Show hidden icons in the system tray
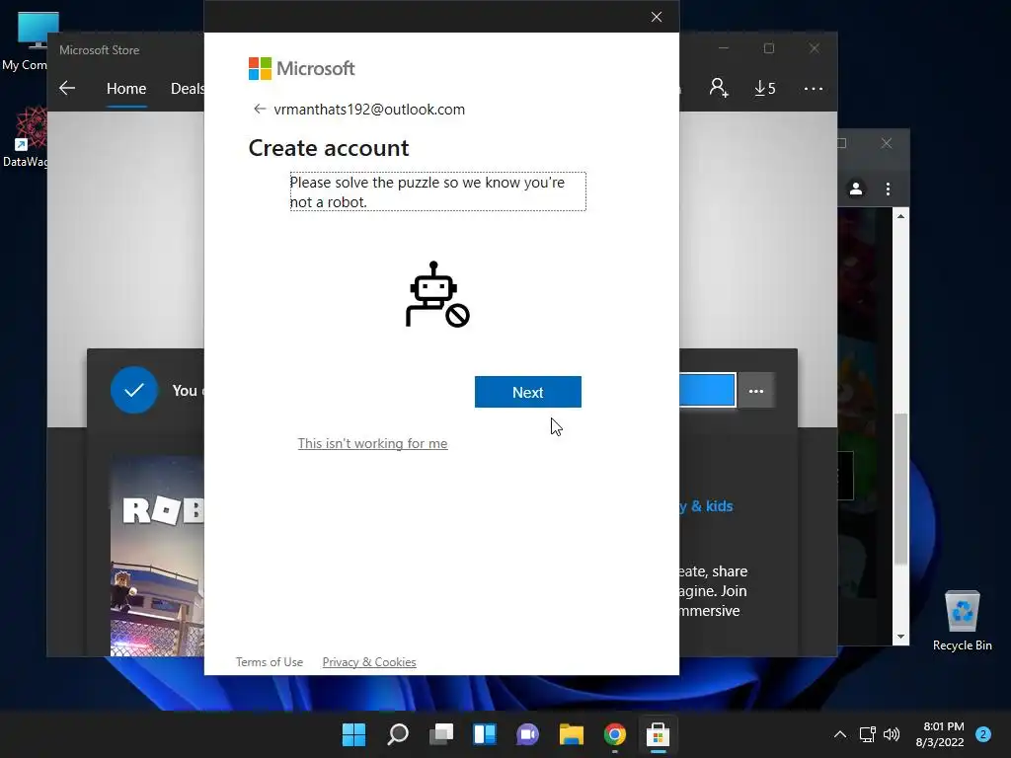Viewport: 1011px width, 758px height. click(x=839, y=734)
